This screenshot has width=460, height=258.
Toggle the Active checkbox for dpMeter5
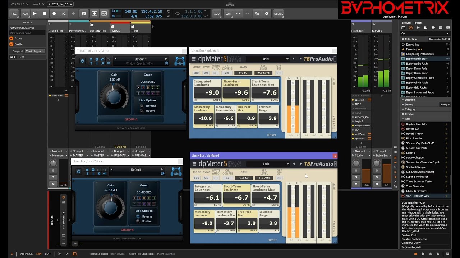11,38
